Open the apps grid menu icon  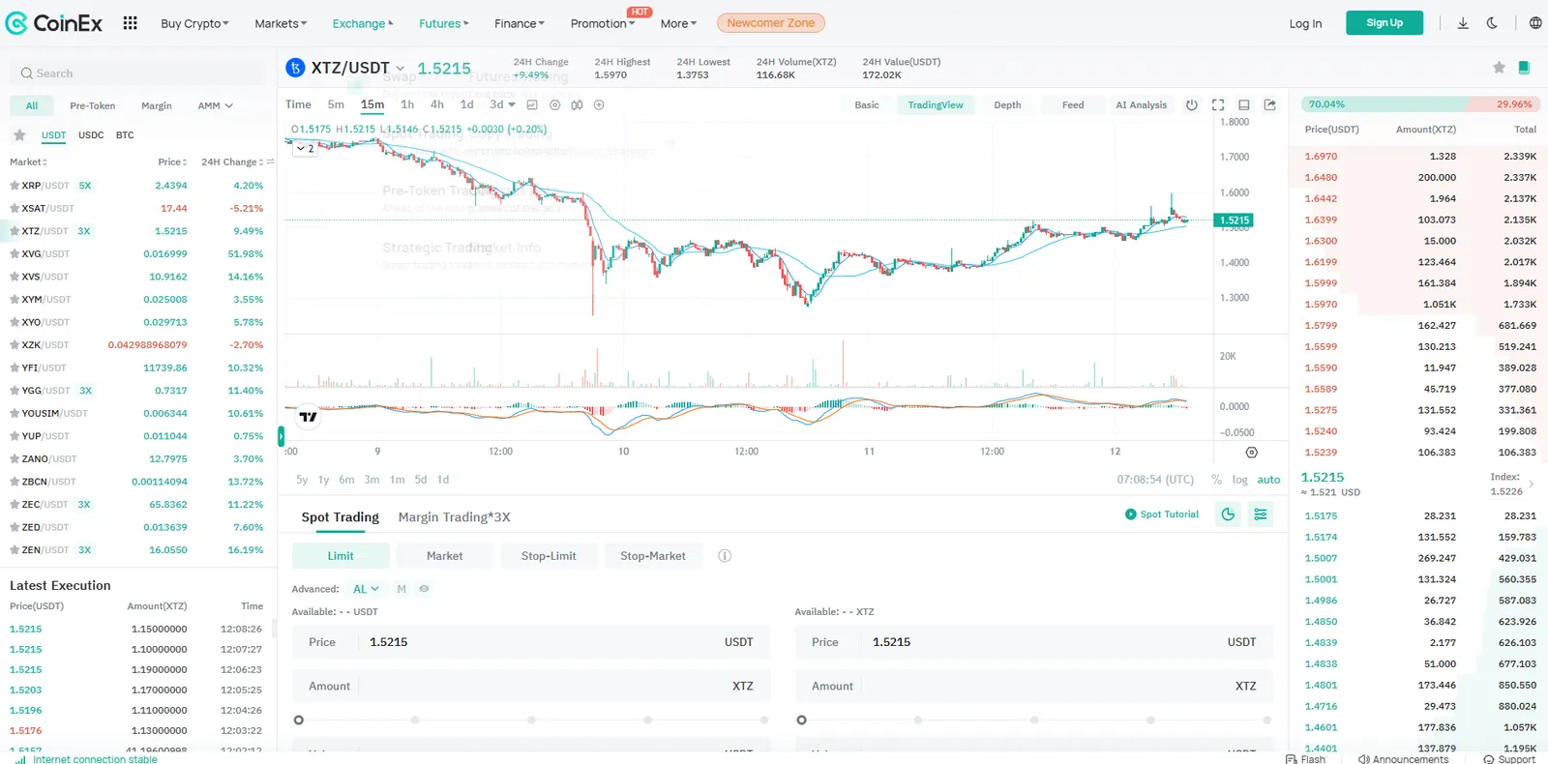[130, 23]
